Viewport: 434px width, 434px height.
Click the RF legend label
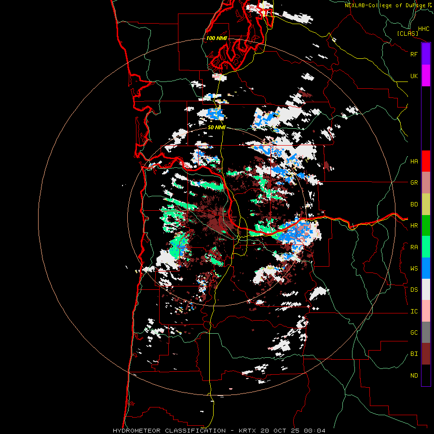coord(414,54)
